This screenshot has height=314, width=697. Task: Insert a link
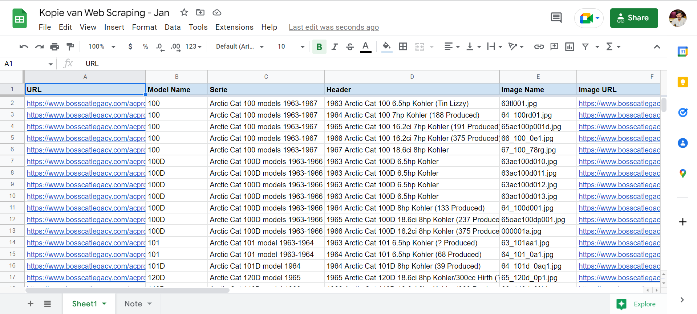tap(539, 46)
